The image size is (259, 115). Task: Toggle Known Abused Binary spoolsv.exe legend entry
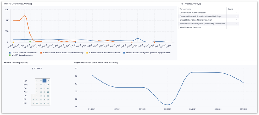147,53
